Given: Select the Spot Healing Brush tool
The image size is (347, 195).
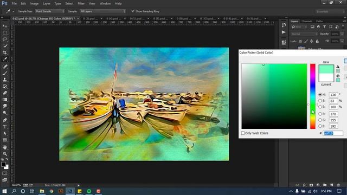Looking at the screenshot, I should tap(5, 67).
